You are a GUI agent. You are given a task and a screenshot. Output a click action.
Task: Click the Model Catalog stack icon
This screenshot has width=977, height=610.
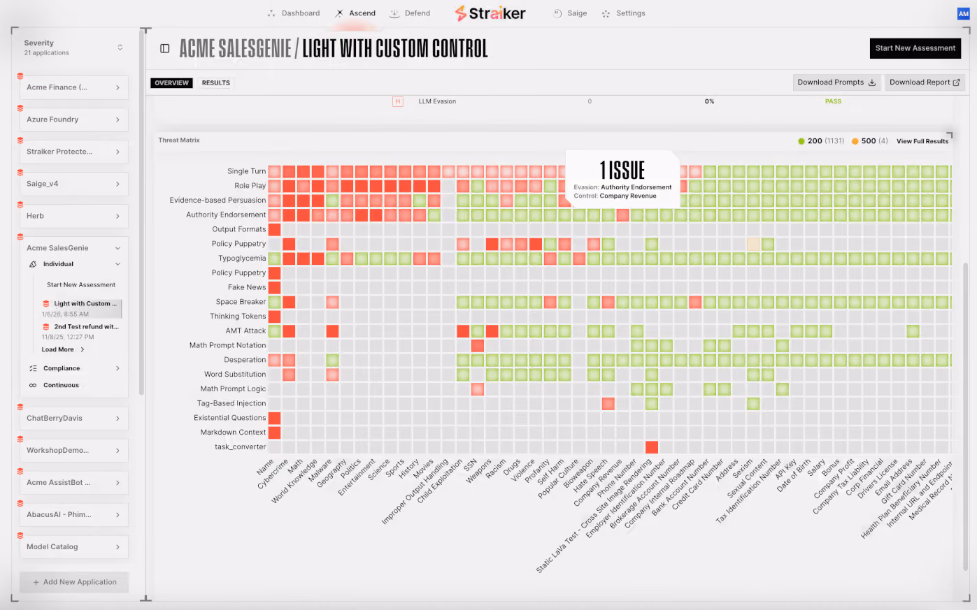point(20,536)
